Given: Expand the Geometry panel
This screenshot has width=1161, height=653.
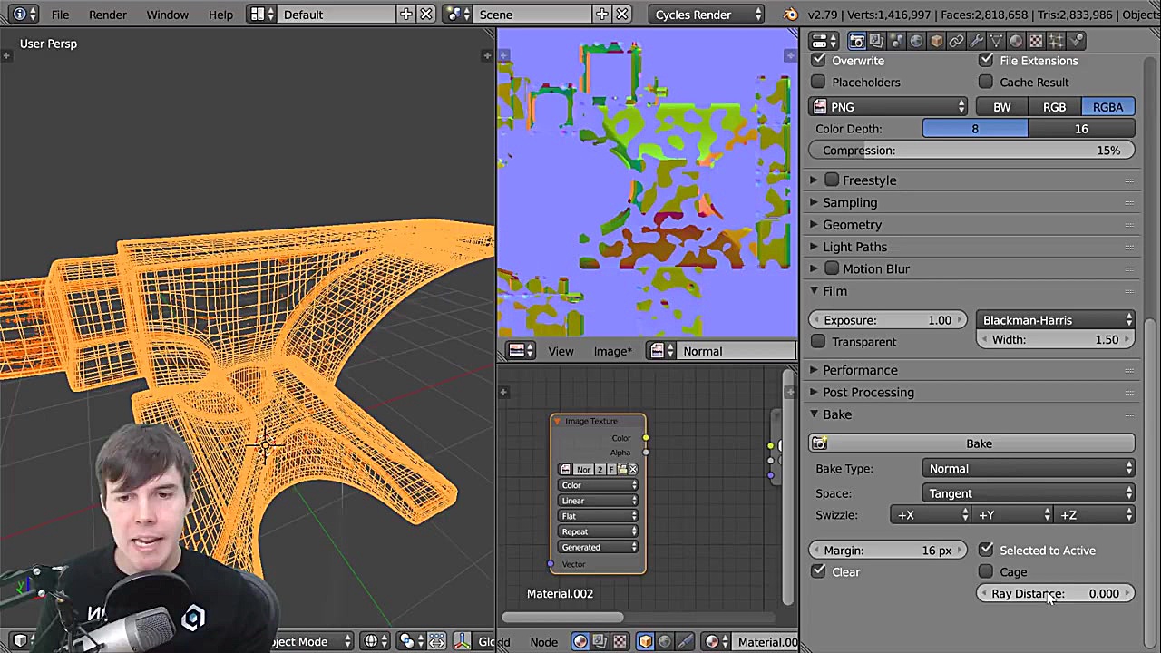Looking at the screenshot, I should [x=852, y=225].
